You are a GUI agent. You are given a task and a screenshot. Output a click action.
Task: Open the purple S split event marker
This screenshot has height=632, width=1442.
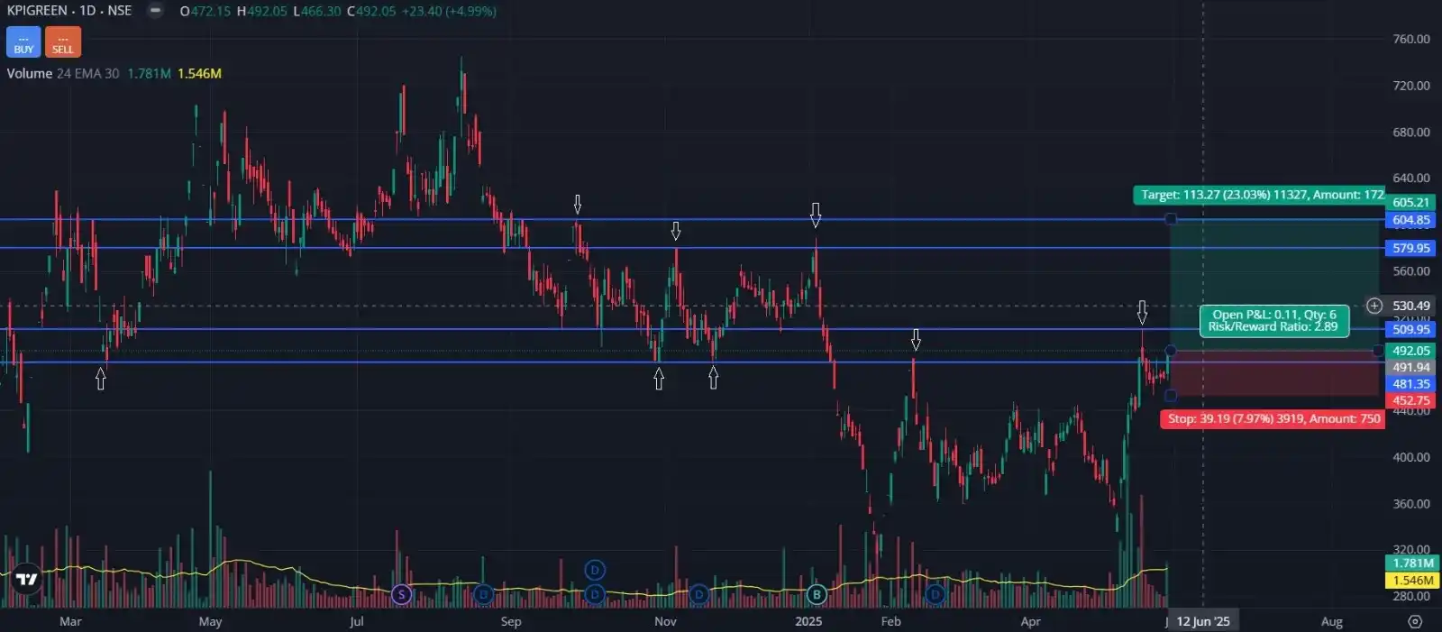click(402, 594)
